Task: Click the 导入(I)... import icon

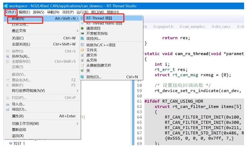Action: coord(7,104)
